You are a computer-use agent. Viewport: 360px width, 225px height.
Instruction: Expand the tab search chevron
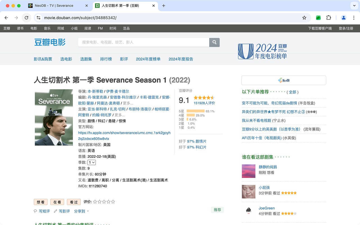coord(354,6)
